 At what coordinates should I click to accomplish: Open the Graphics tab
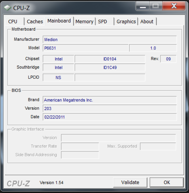click(x=126, y=22)
